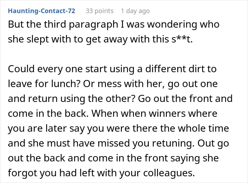
Task: Click the words 'Go out the front and'
Action: tap(185, 98)
